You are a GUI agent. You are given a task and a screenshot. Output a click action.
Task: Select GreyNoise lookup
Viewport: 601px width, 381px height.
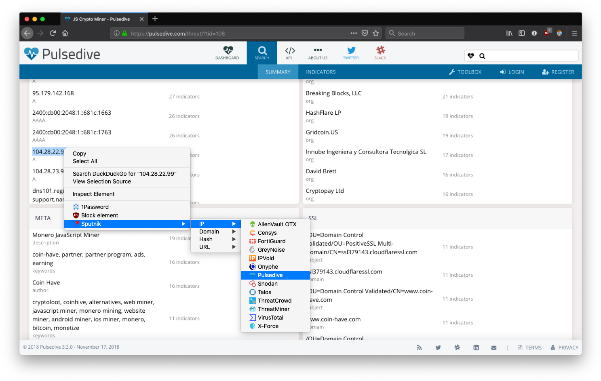[x=275, y=250]
